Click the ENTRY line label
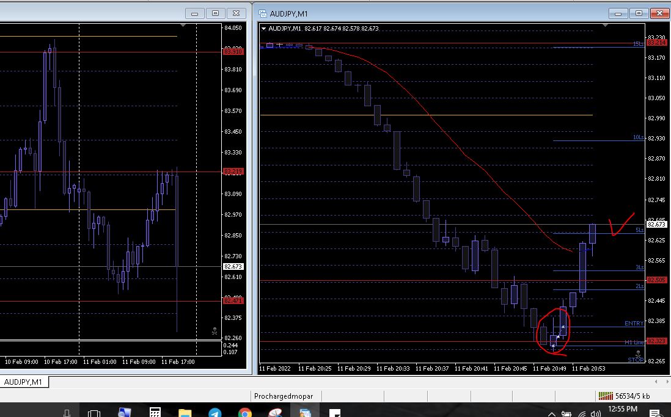This screenshot has height=417, width=671. tap(634, 324)
